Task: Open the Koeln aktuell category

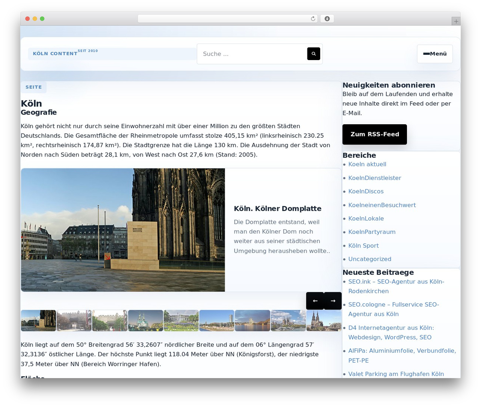Action: (x=367, y=164)
